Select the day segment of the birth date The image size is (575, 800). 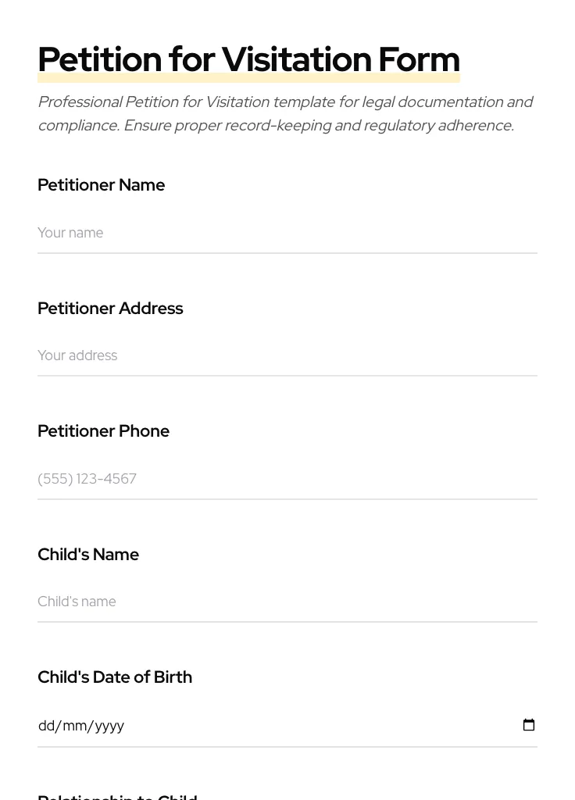[46, 726]
